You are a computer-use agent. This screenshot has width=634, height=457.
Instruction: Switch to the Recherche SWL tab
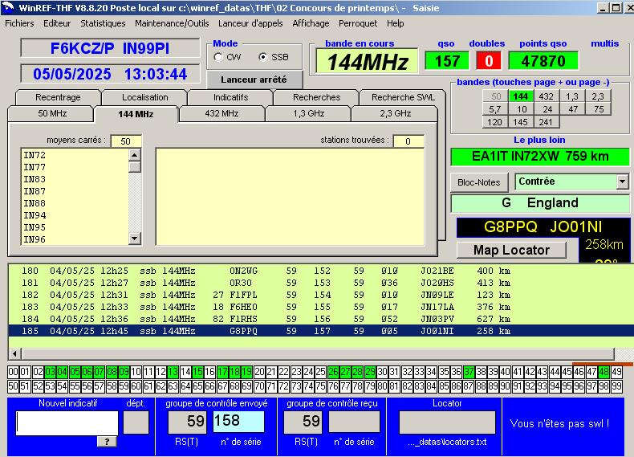(403, 97)
